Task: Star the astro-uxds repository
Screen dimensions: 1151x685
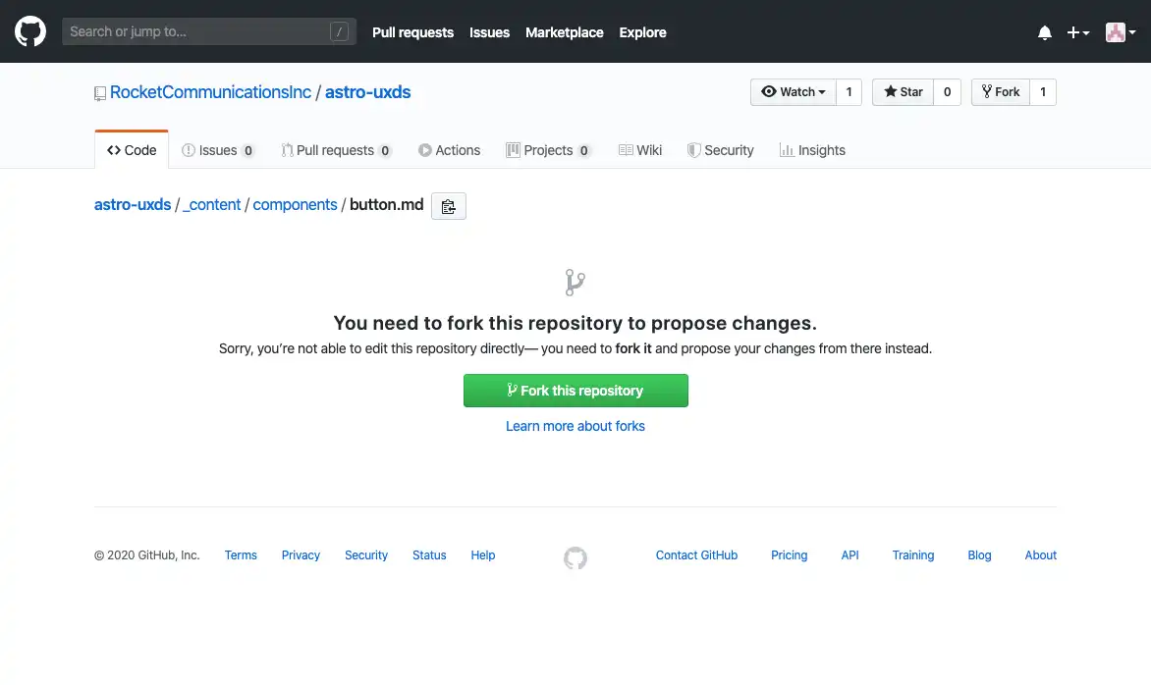Action: [x=901, y=91]
